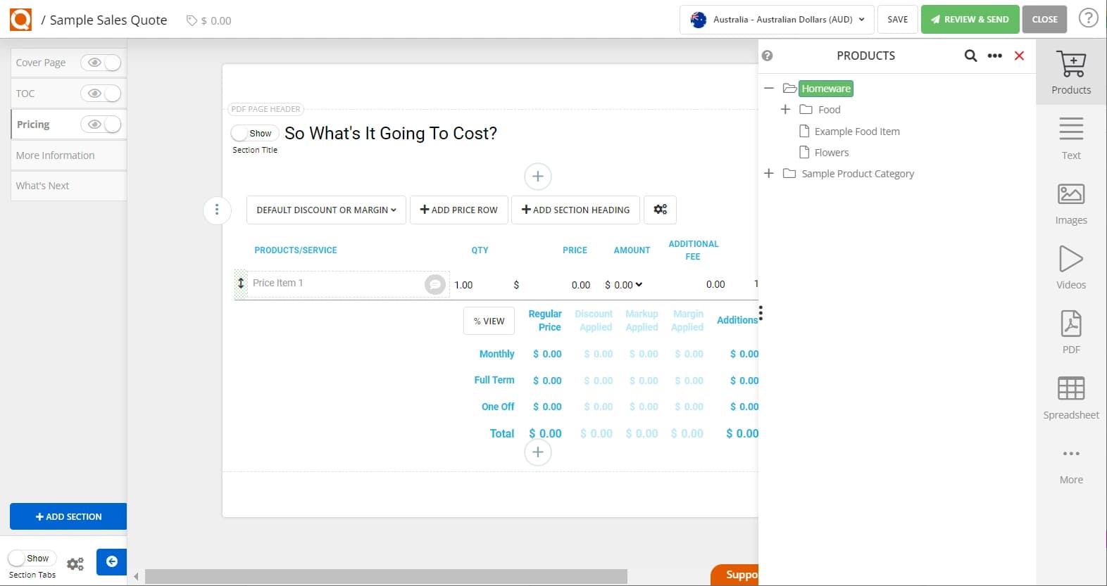Viewport: 1107px width, 586px height.
Task: Add block above pricing table
Action: tap(538, 177)
